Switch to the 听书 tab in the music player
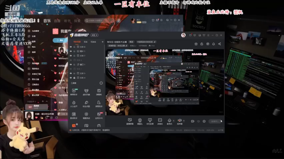284x159 pixels. tap(67, 21)
